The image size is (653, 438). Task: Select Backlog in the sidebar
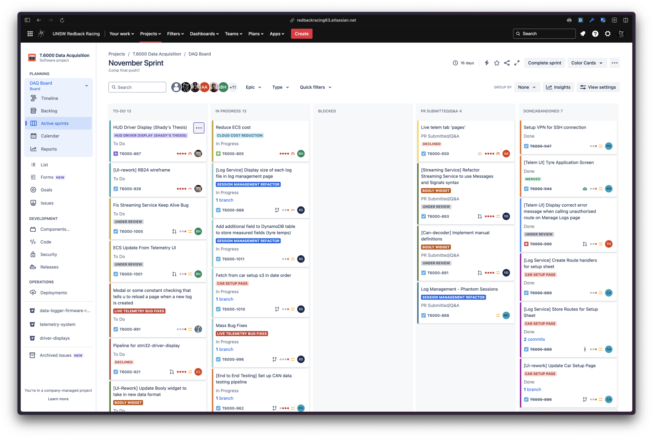[x=49, y=111]
